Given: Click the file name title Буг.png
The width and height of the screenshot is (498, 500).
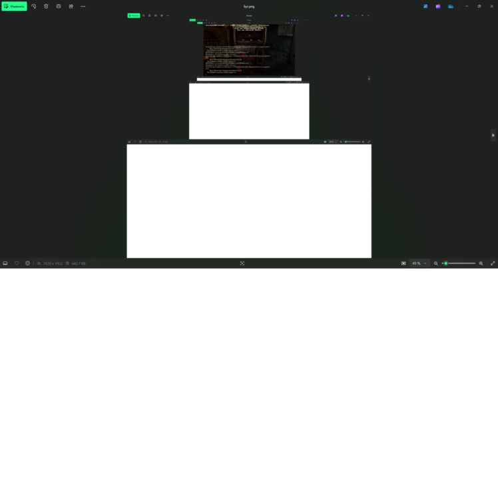Looking at the screenshot, I should [249, 7].
